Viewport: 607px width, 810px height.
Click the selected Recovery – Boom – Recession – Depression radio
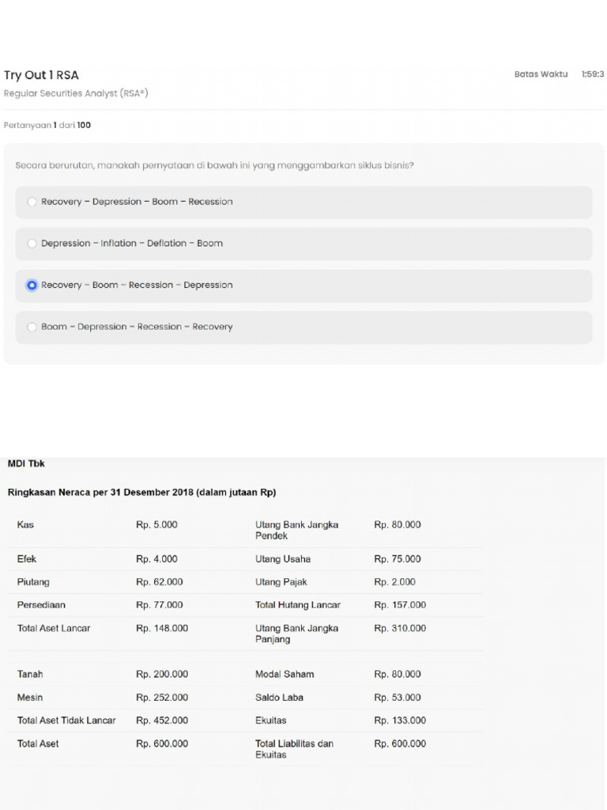(32, 285)
